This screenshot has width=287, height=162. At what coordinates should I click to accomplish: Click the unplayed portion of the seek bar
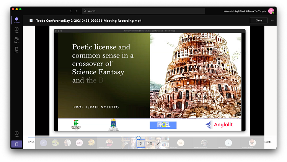point(206,138)
